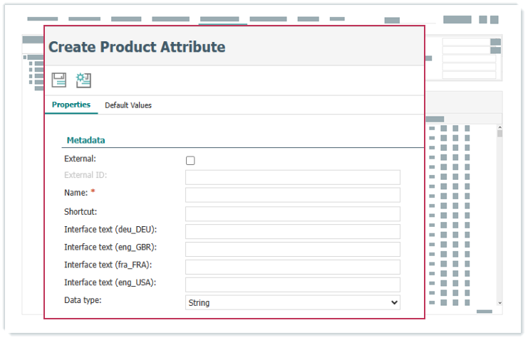The image size is (528, 340).
Task: Click the scroll up arrow on right scrollbar
Action: (x=499, y=127)
